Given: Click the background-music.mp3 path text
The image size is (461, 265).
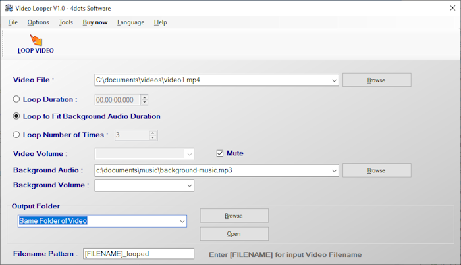Looking at the screenshot, I should (x=164, y=170).
